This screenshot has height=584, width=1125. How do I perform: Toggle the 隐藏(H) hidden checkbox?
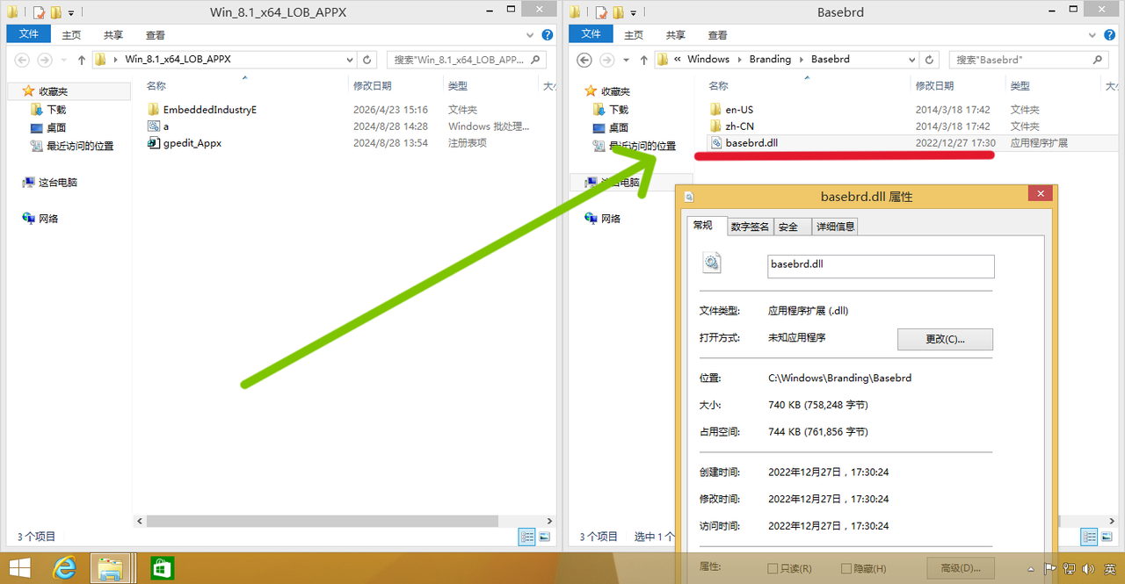point(847,569)
